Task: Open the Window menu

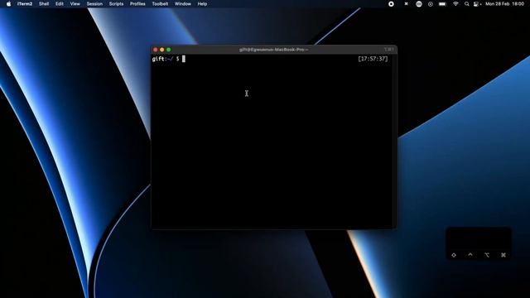Action: coord(183,4)
